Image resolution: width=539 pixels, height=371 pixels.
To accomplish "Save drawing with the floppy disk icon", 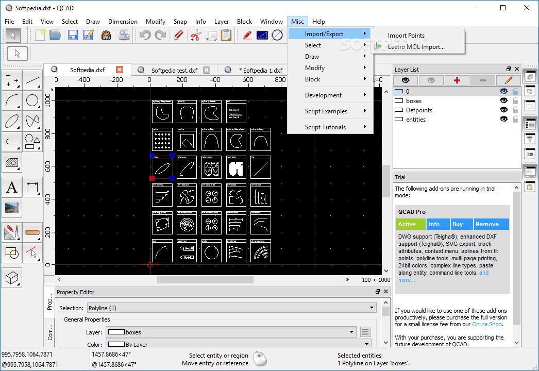I will coord(73,35).
